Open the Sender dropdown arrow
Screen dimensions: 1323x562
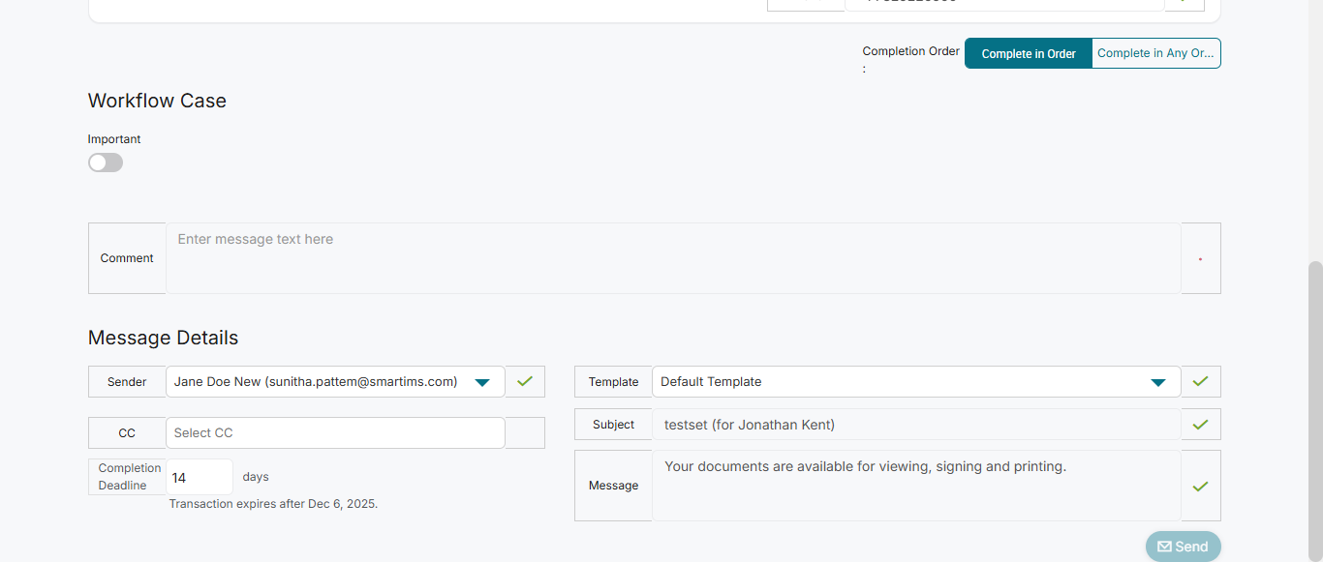click(482, 382)
